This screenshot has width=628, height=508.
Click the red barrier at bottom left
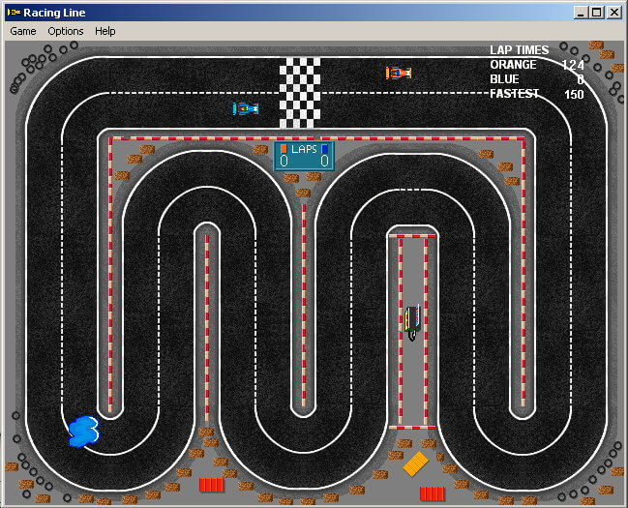coord(212,485)
